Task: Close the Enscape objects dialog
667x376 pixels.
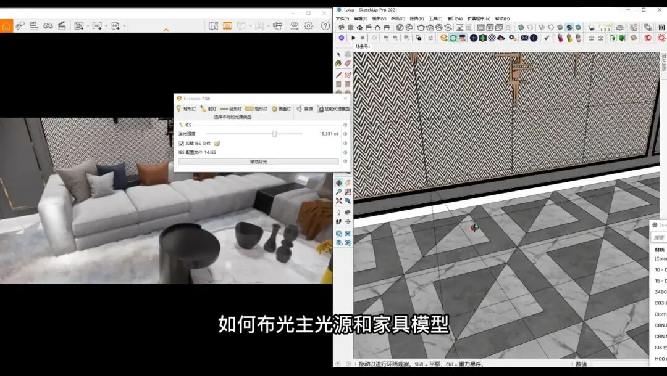Action: pos(345,99)
